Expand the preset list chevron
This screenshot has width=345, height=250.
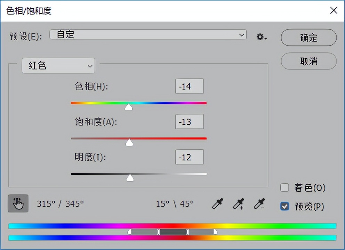tap(241, 35)
